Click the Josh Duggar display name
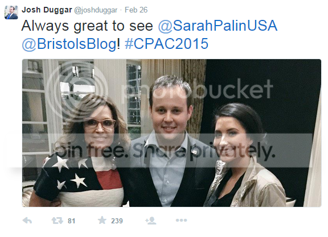Screen dimensions: 328x237 coord(47,10)
